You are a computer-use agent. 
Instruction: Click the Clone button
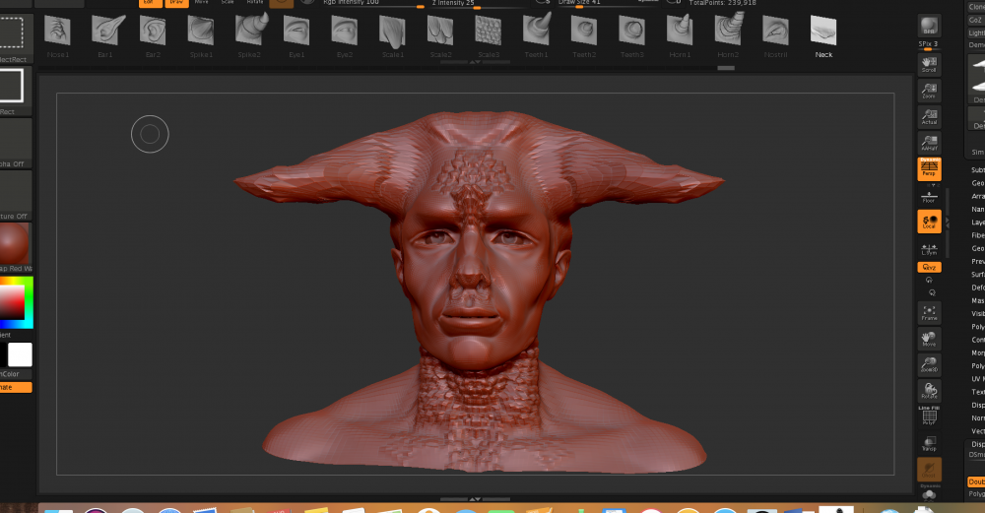pyautogui.click(x=975, y=6)
